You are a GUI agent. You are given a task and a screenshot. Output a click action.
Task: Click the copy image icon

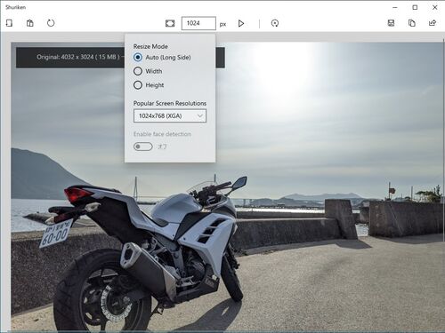point(412,23)
